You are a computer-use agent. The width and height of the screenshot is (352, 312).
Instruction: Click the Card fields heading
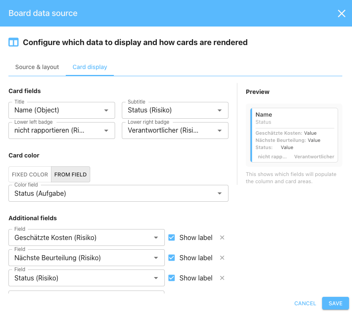coord(25,91)
